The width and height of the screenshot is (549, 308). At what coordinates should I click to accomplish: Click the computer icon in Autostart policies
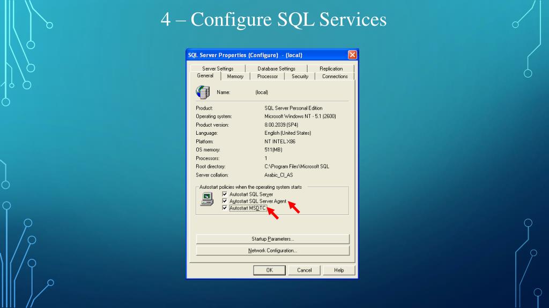207,199
